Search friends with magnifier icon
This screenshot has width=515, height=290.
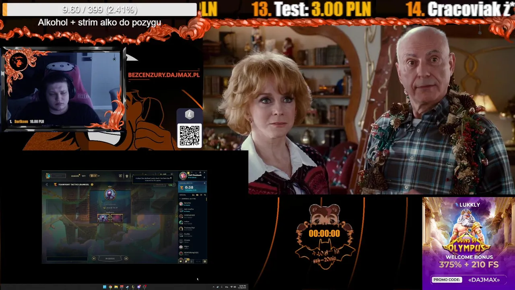point(205,195)
